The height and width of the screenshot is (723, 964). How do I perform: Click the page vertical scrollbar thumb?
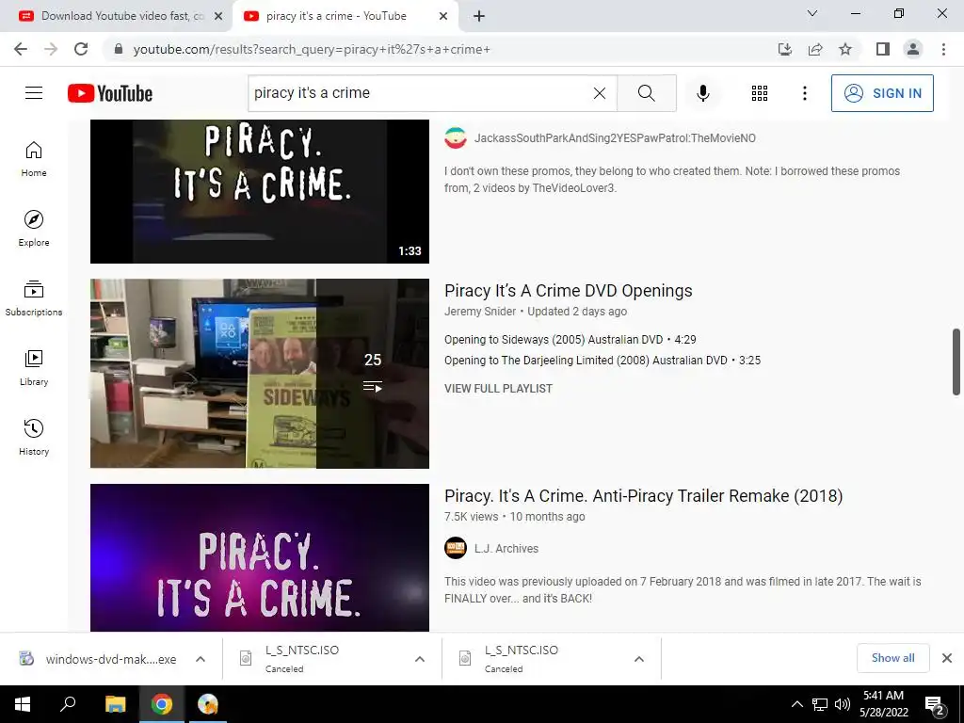click(x=956, y=361)
